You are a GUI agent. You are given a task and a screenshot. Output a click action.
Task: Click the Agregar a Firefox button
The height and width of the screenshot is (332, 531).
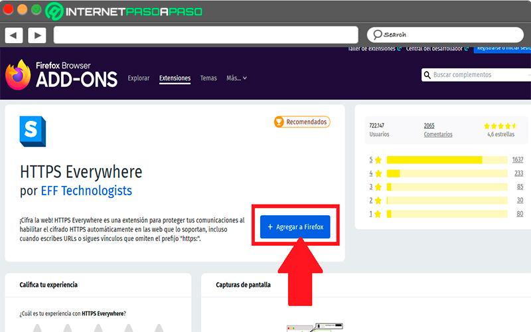pyautogui.click(x=295, y=226)
